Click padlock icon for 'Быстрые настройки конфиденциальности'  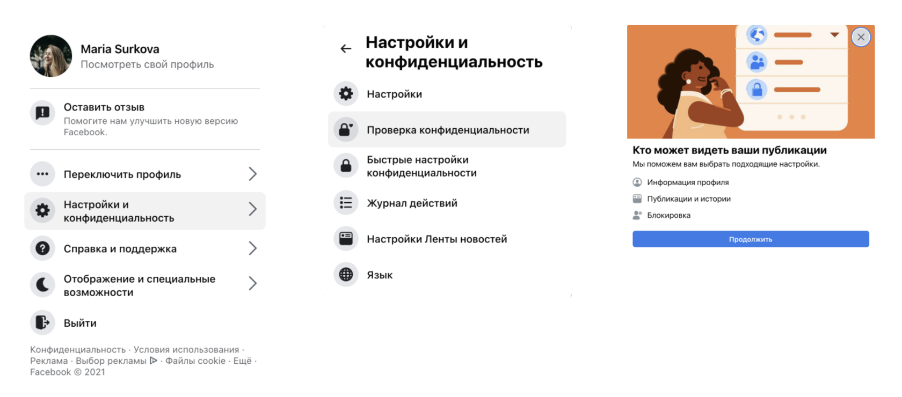coord(346,166)
